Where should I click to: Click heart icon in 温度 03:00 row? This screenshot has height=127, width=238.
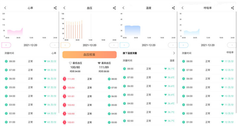click(166, 112)
